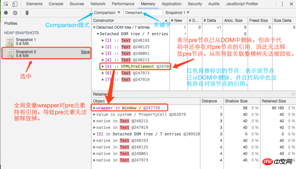Sort by Alloc. Size column

[235, 20]
